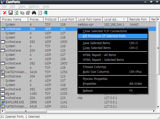
Task: Click the vertical scrollbar up arrow
Action: point(158,19)
